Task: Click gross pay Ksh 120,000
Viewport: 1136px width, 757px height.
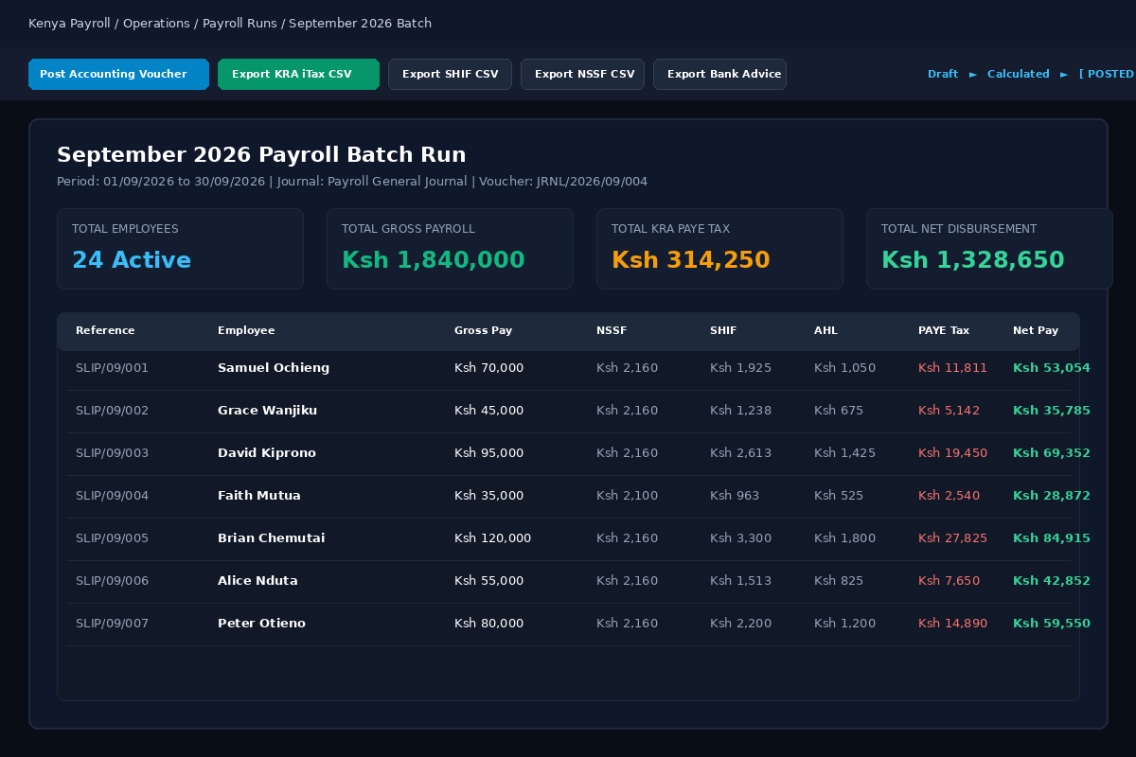Action: (x=492, y=538)
